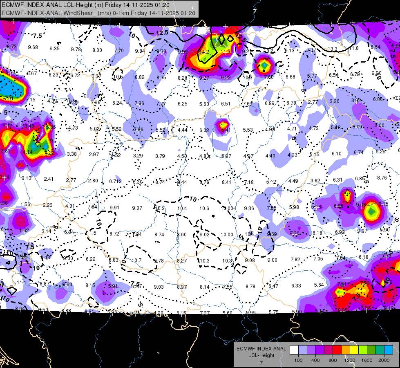Click the grid value 10.4
This screenshot has height=368, width=400.
pyautogui.click(x=182, y=209)
